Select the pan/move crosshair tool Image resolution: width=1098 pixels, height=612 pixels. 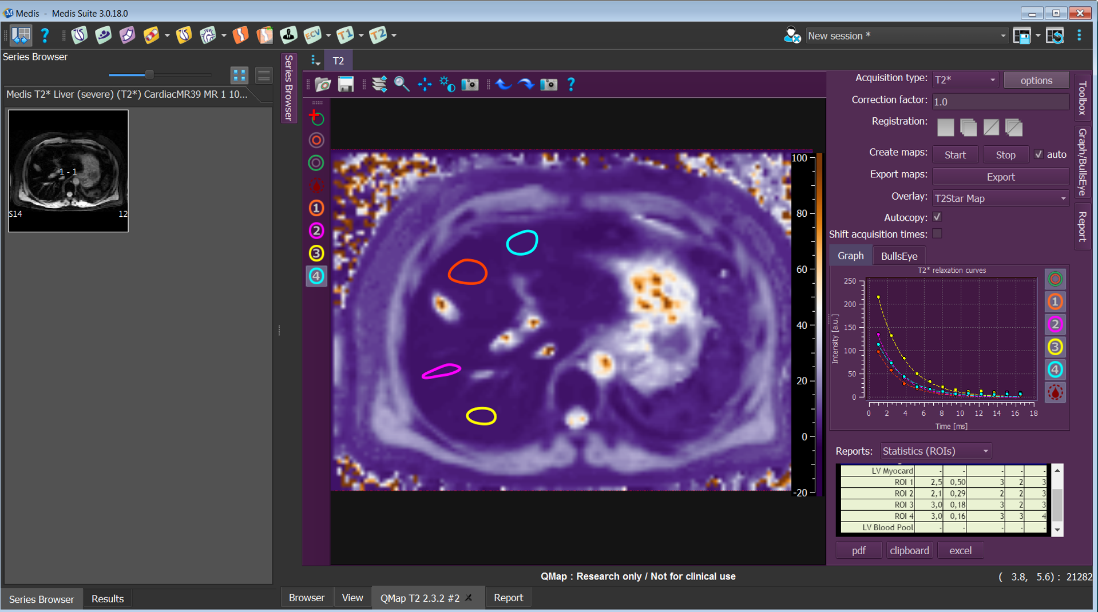[425, 85]
